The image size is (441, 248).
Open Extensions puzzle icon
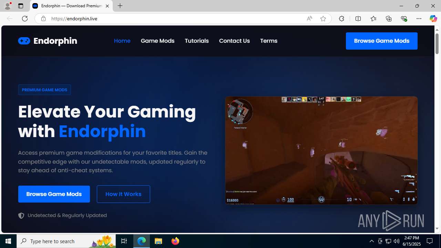click(341, 19)
